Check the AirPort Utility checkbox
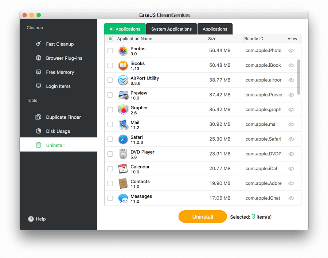Image resolution: width=328 pixels, height=258 pixels. (110, 80)
